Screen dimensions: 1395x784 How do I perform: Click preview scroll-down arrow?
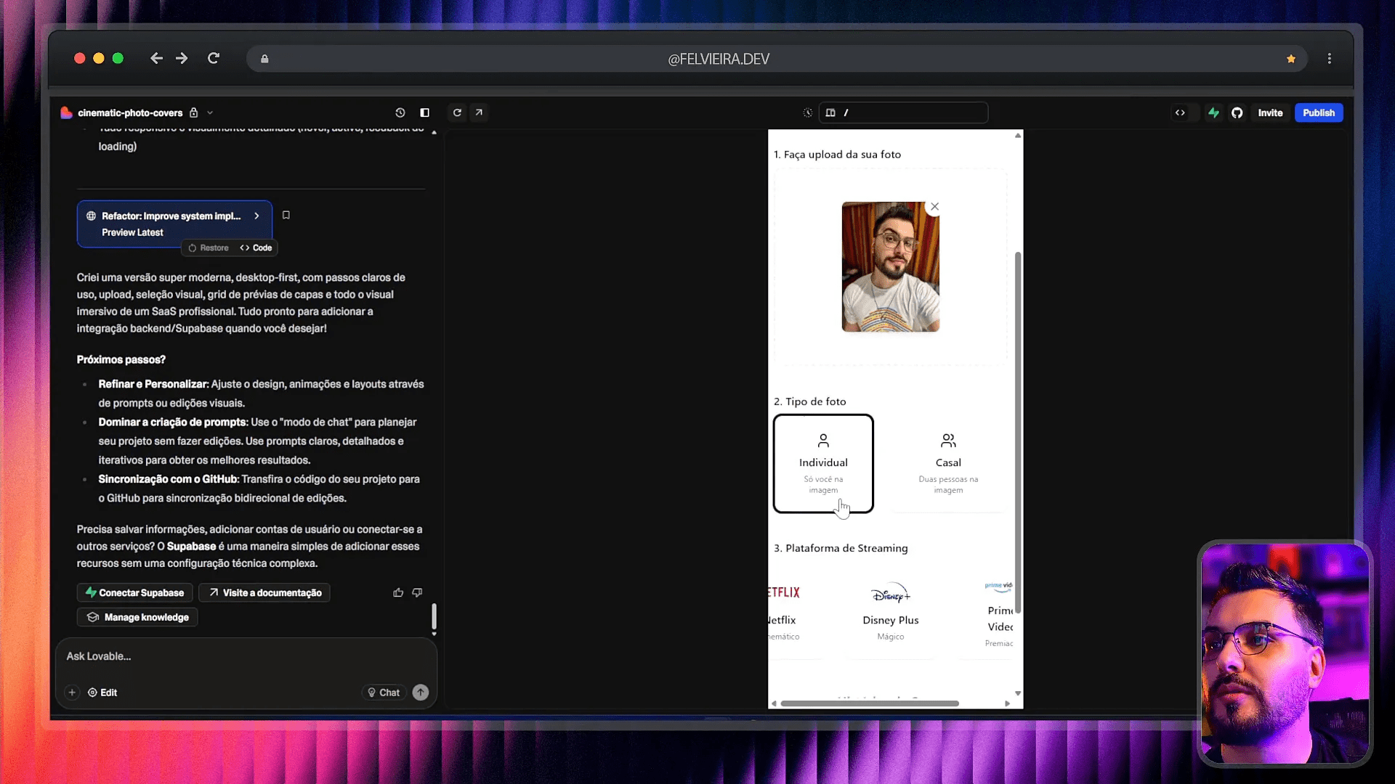point(1018,693)
